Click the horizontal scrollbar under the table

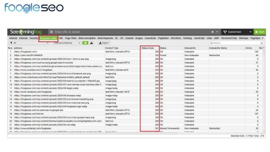tap(93, 133)
